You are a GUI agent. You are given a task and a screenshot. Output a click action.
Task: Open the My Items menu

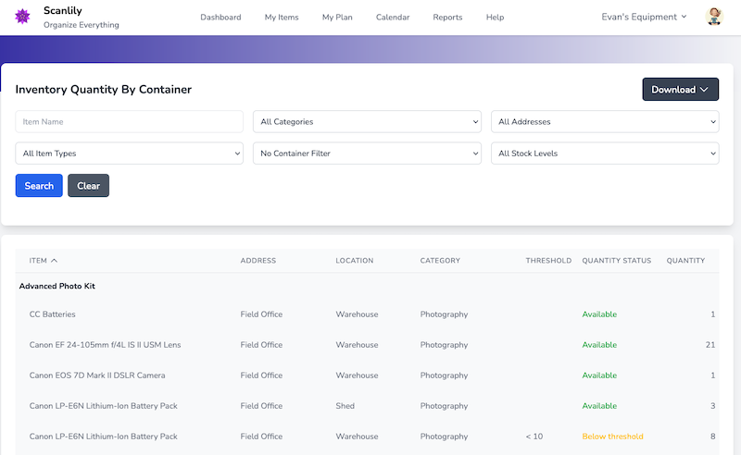pos(282,18)
